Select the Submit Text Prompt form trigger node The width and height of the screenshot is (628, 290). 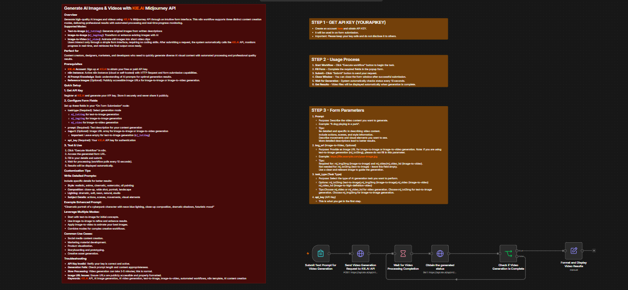321,253
